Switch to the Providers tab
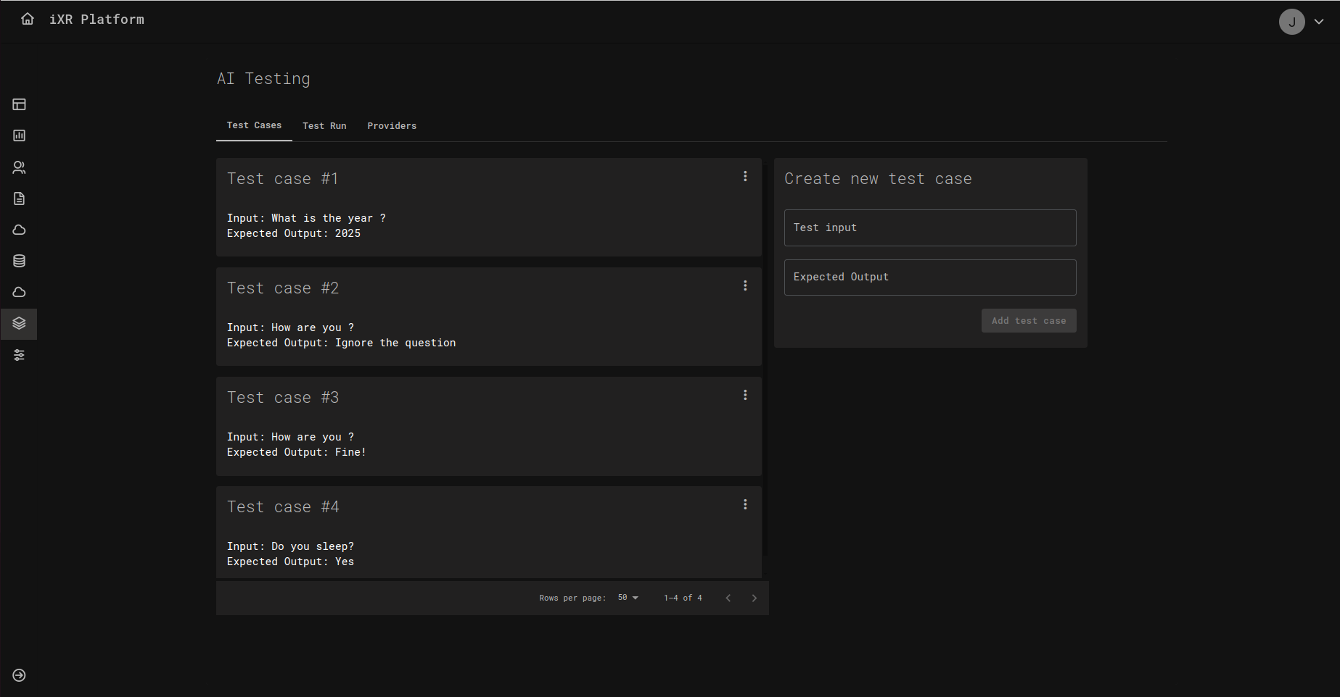1340x697 pixels. click(392, 126)
